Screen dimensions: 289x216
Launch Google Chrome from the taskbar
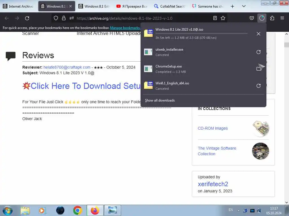coord(77,210)
